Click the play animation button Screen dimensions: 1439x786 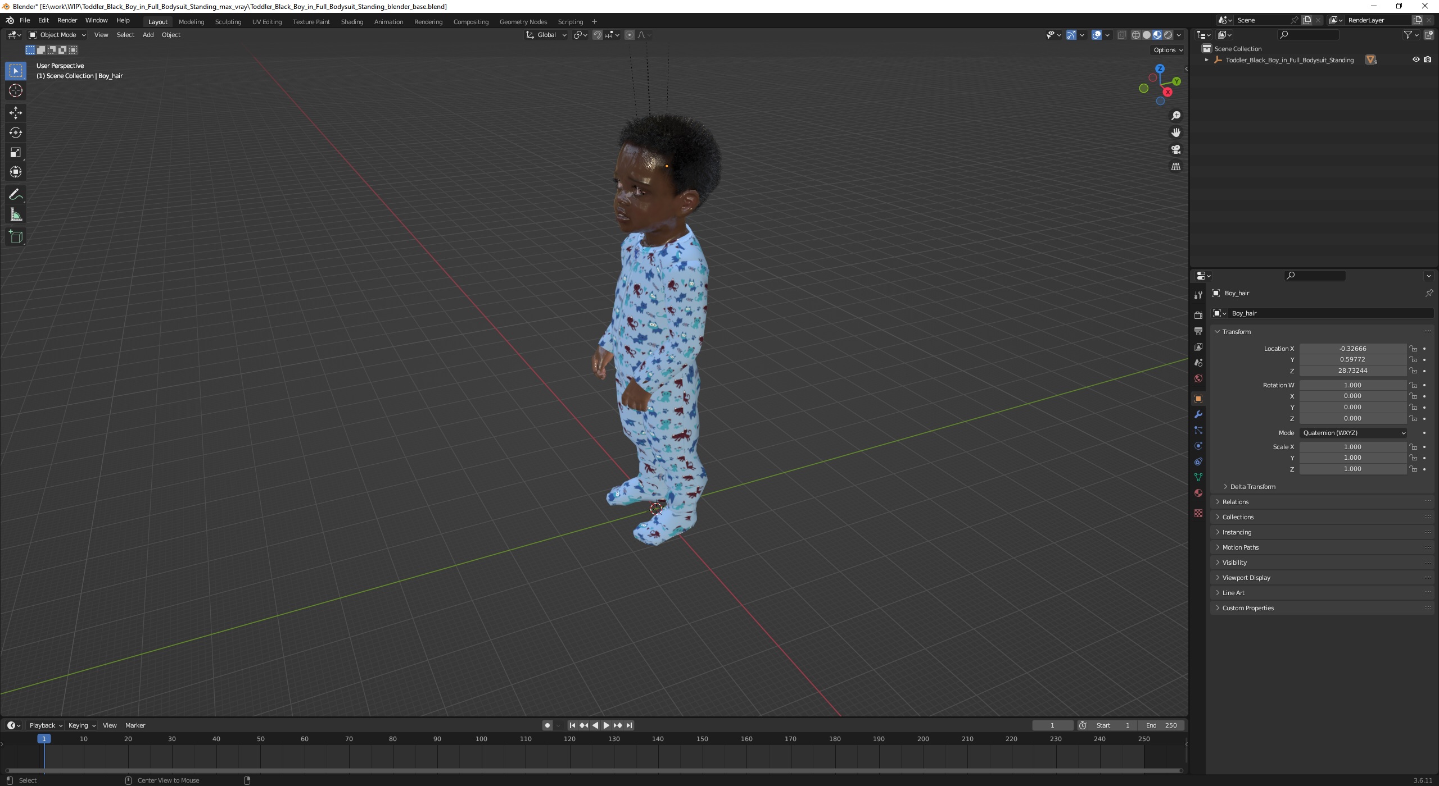pyautogui.click(x=606, y=725)
